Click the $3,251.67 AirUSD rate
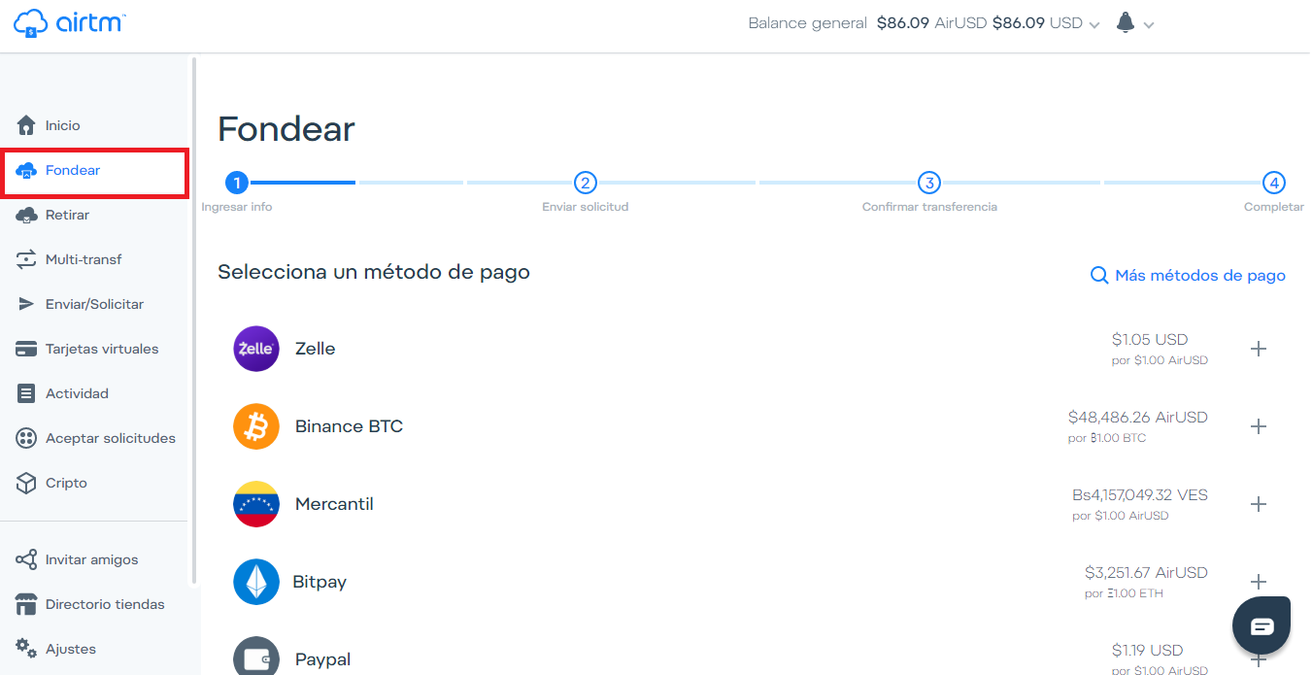 pyautogui.click(x=1146, y=573)
